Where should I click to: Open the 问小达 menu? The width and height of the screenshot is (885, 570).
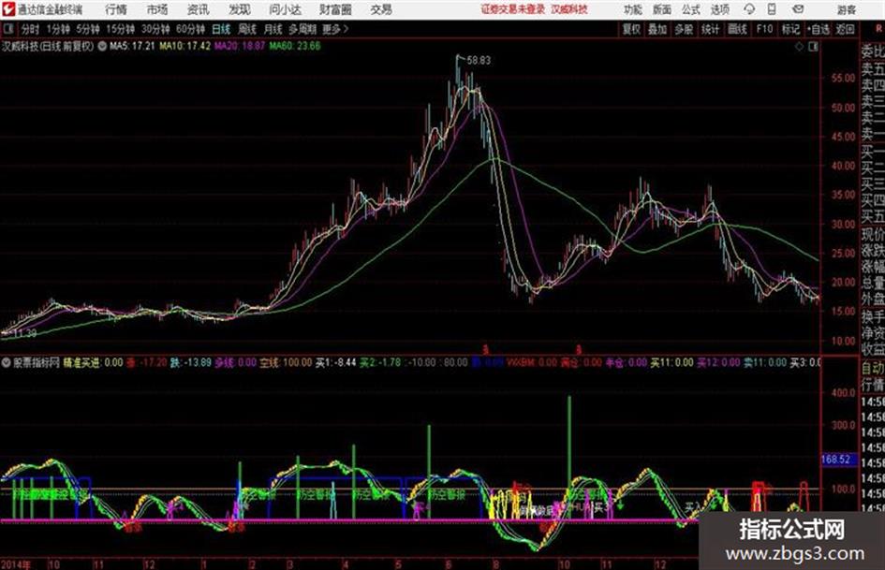(285, 9)
